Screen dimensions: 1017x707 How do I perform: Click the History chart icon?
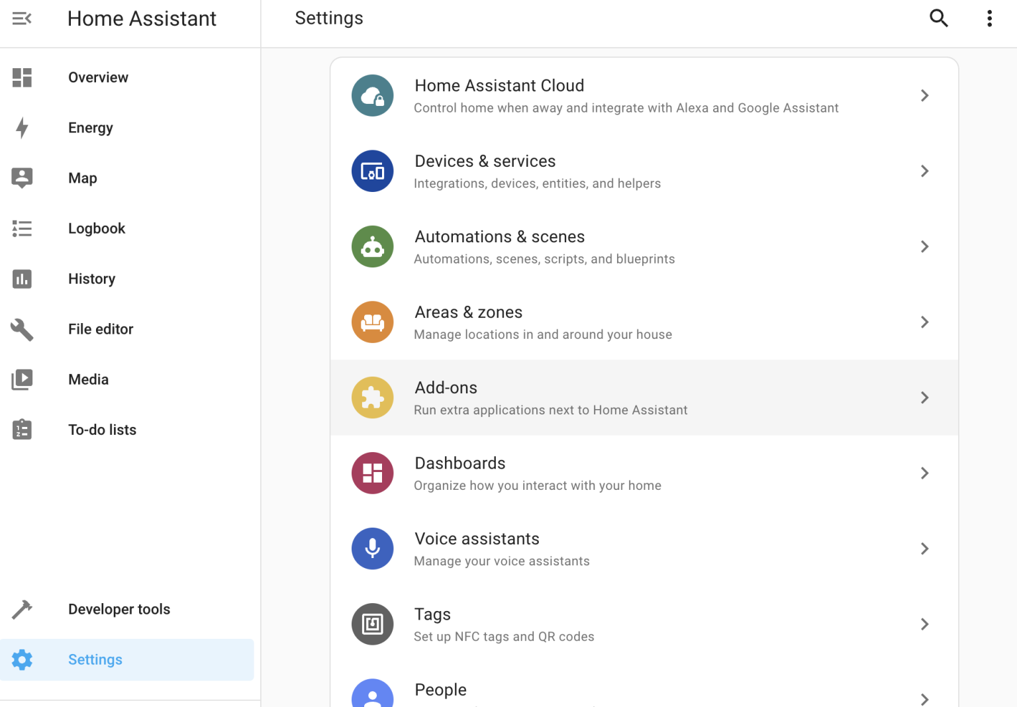click(22, 279)
